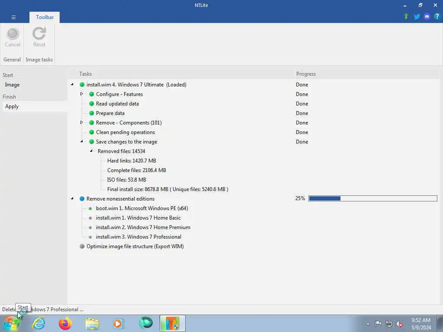Viewport: 443px width, 332px height.
Task: Click the green dot beside Configure - Features
Action: click(92, 94)
